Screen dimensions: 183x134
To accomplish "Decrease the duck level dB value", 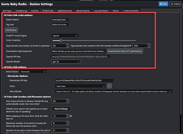I will (x=67, y=117).
